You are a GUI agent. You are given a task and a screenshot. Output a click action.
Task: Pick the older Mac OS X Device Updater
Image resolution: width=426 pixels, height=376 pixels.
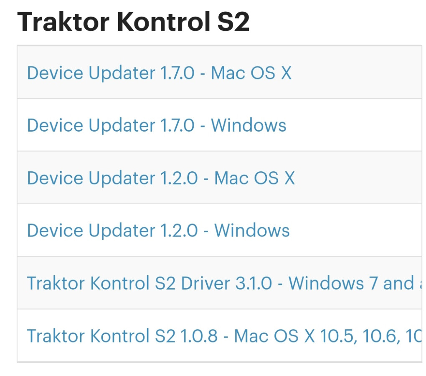pyautogui.click(x=161, y=178)
